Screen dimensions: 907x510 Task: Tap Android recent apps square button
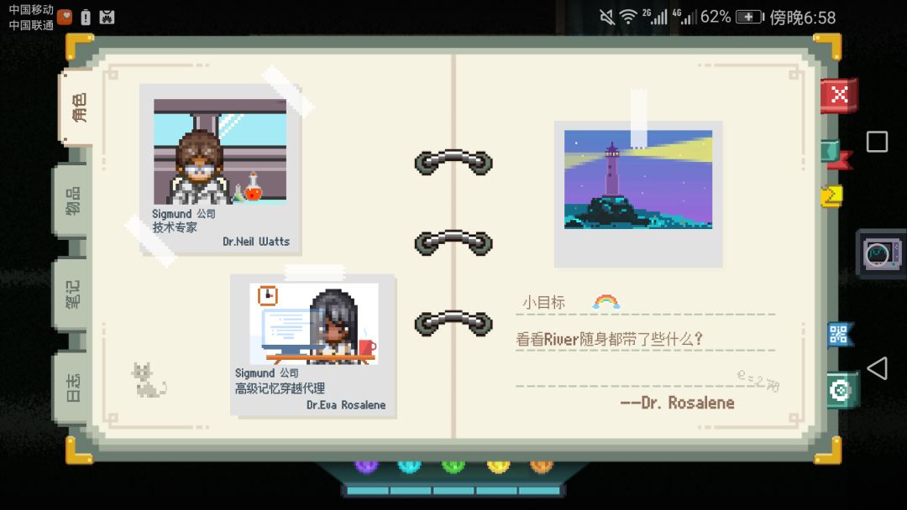877,142
